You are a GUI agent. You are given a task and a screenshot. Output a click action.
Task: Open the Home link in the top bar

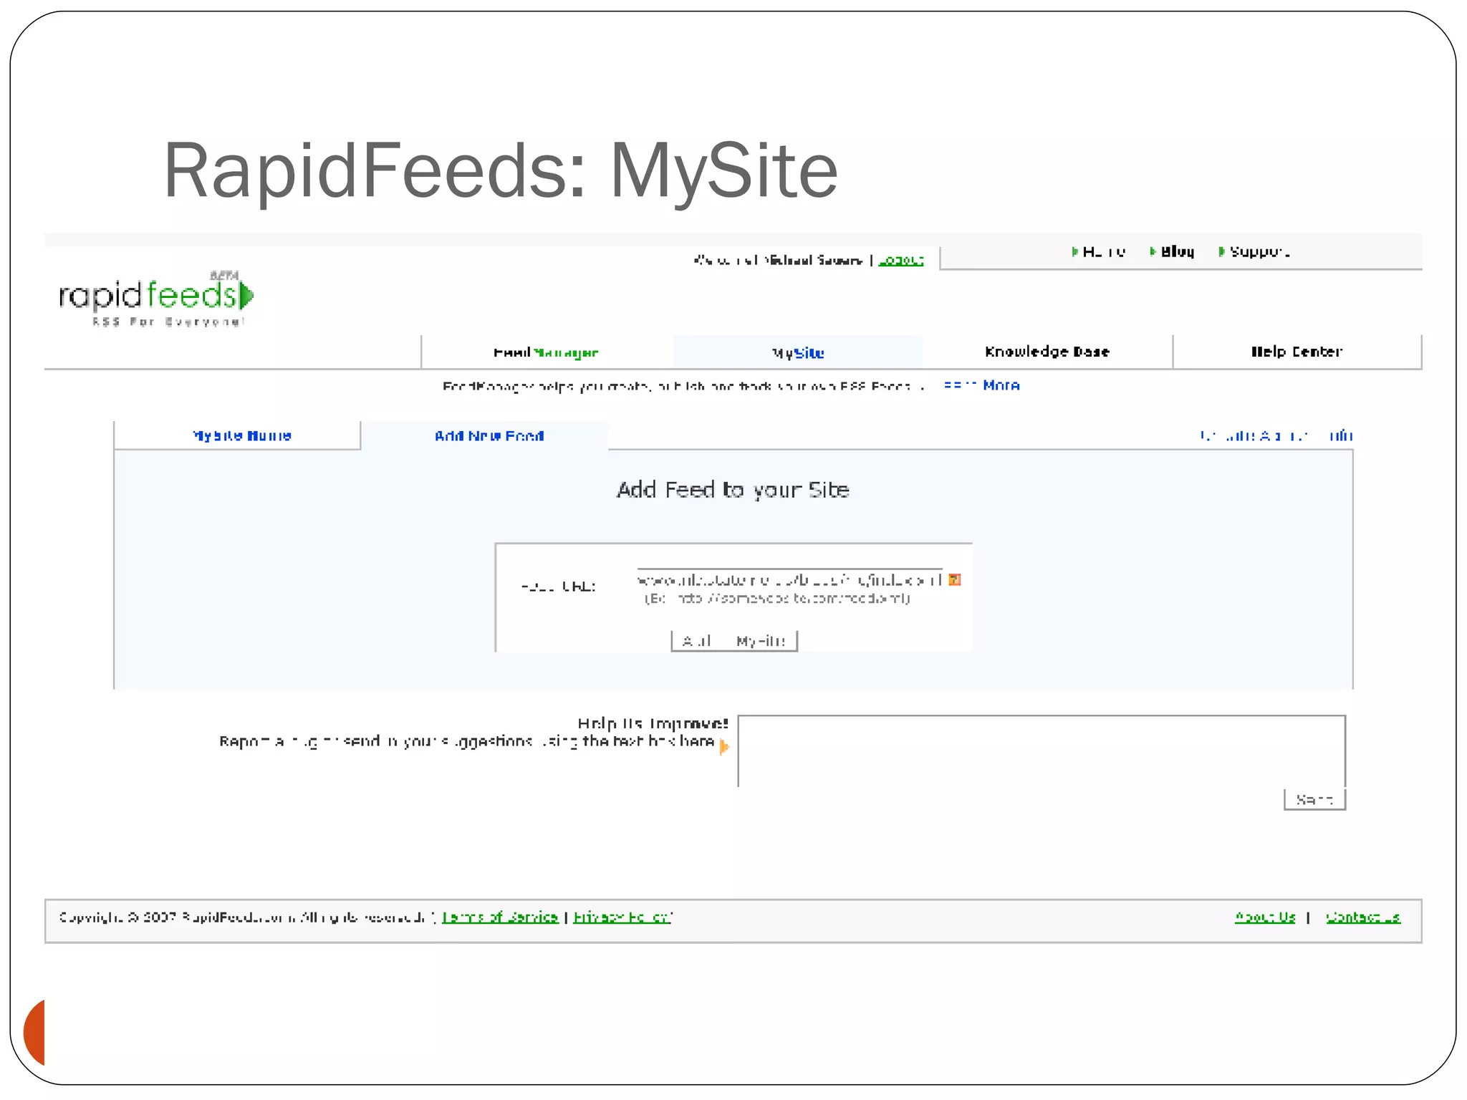pyautogui.click(x=1104, y=251)
